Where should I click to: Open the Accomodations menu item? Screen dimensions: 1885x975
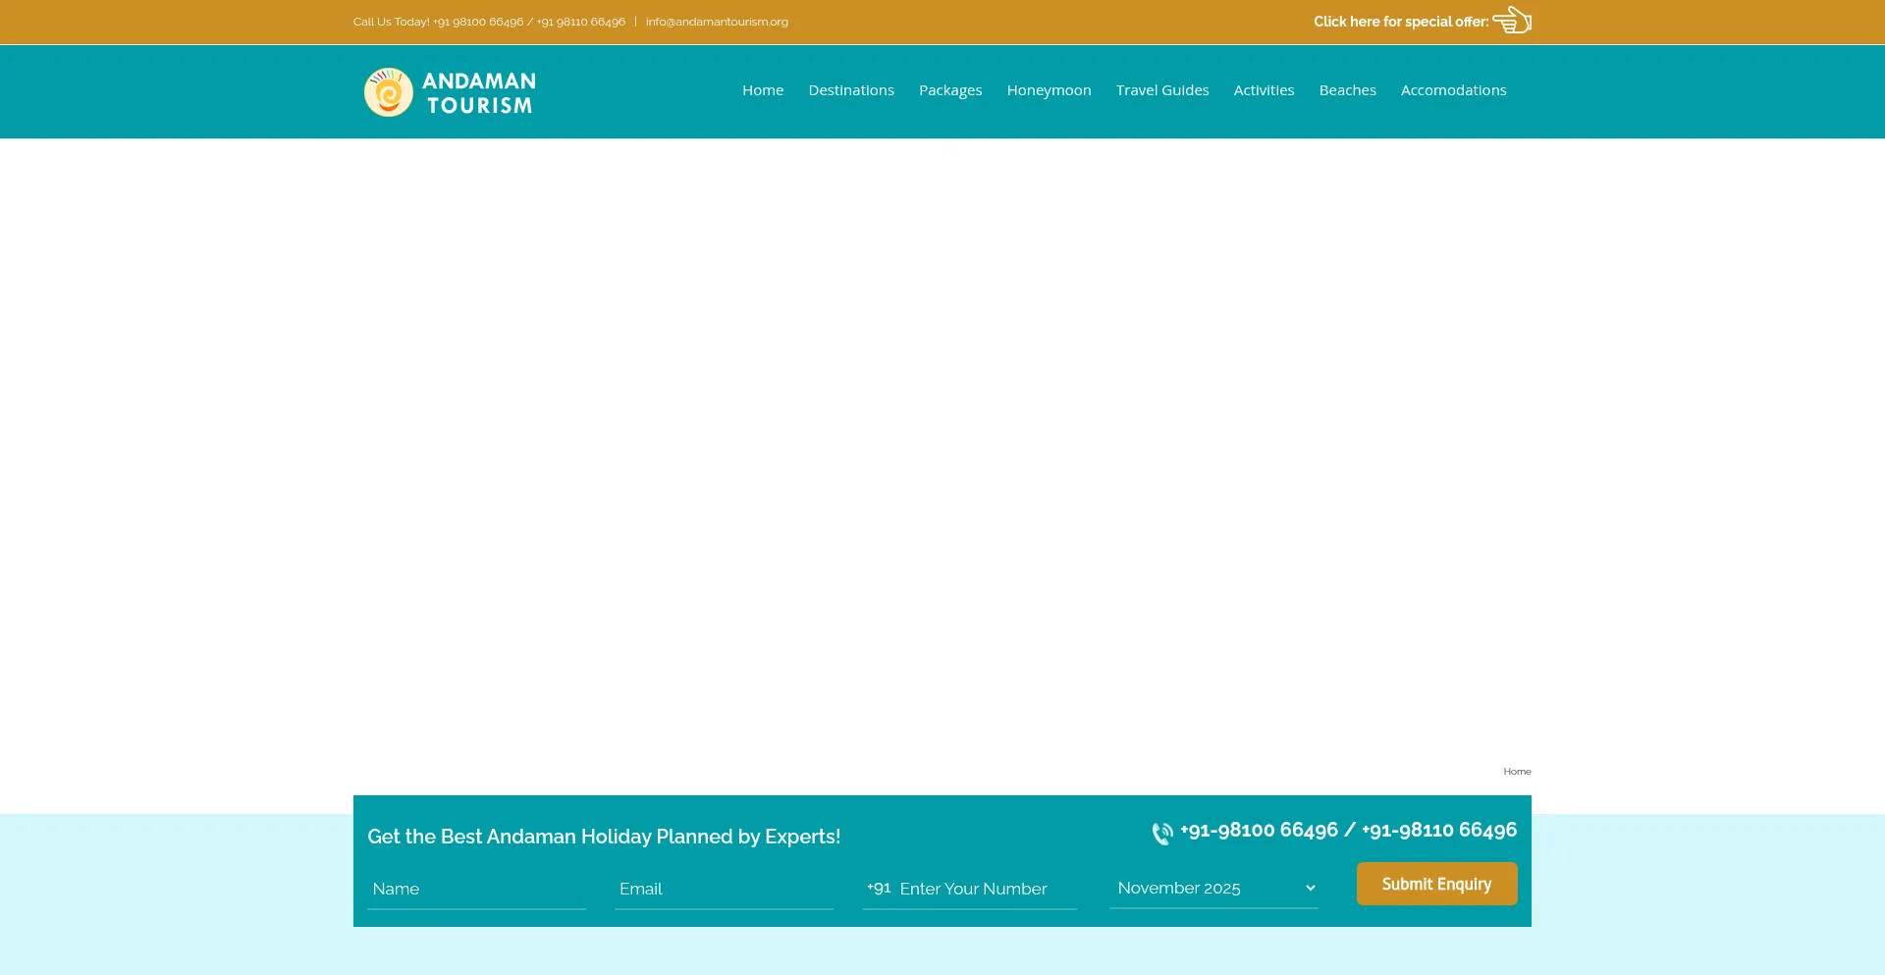pos(1453,90)
